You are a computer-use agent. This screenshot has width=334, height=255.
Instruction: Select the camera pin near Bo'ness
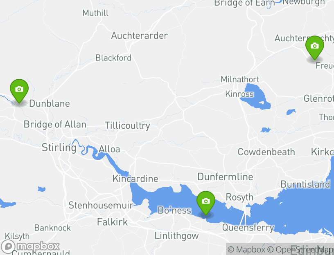[206, 203]
